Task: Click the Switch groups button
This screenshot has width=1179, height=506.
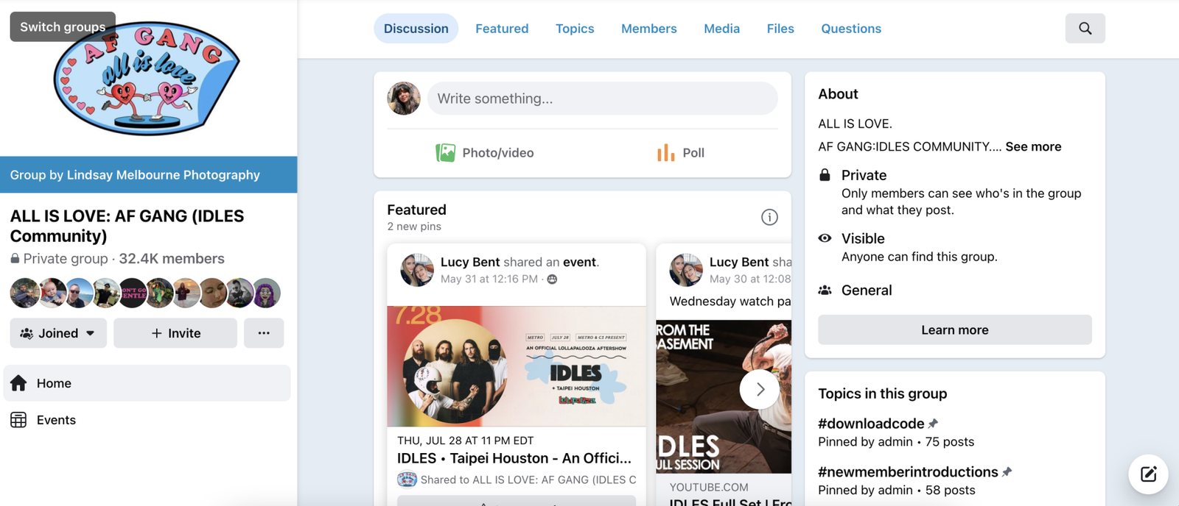Action: pyautogui.click(x=63, y=26)
